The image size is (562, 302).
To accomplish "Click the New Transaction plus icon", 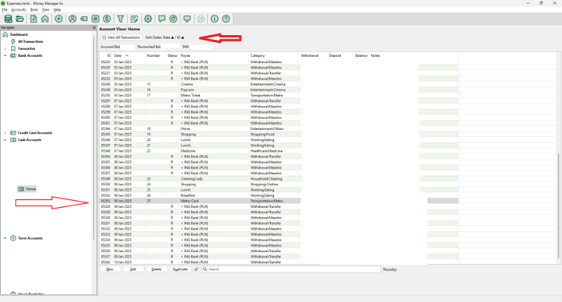I will 58,19.
